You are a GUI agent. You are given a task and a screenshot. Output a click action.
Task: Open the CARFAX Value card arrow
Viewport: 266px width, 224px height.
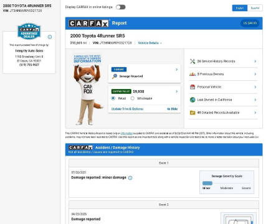point(176,91)
